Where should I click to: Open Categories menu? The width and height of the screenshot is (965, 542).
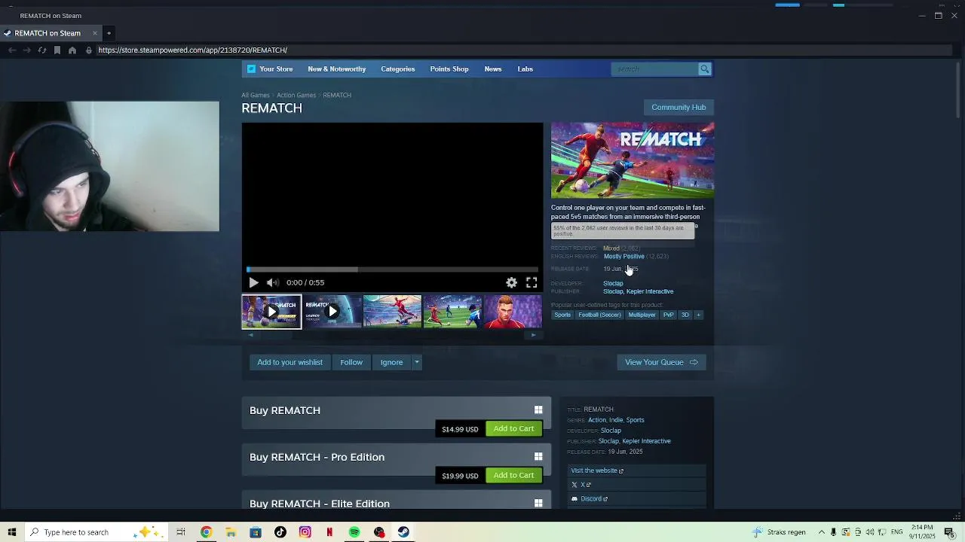397,69
